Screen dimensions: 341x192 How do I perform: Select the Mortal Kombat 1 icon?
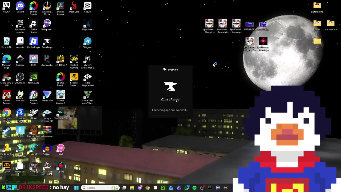click(x=60, y=98)
